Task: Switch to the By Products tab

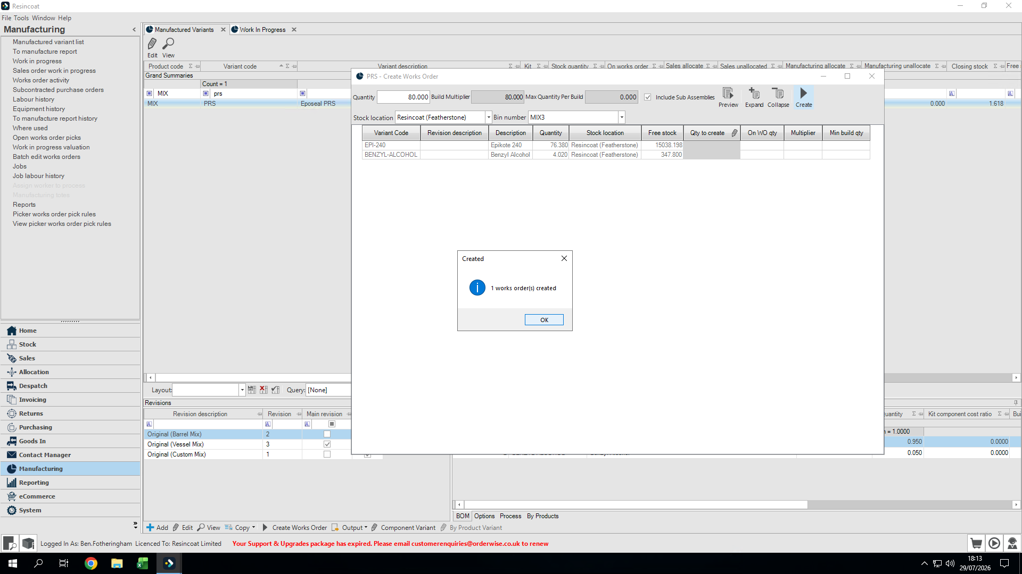Action: point(542,516)
